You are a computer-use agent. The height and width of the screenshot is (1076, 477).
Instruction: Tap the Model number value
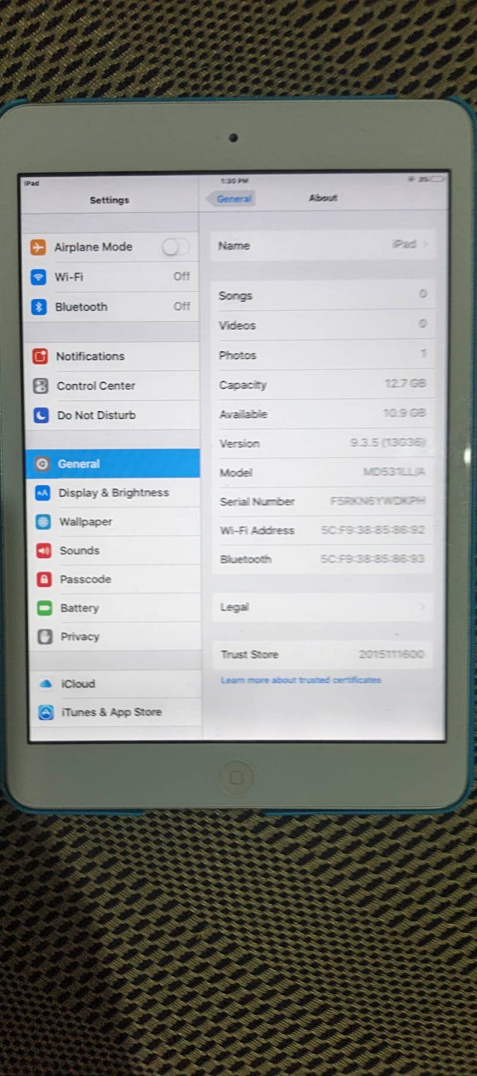(394, 472)
